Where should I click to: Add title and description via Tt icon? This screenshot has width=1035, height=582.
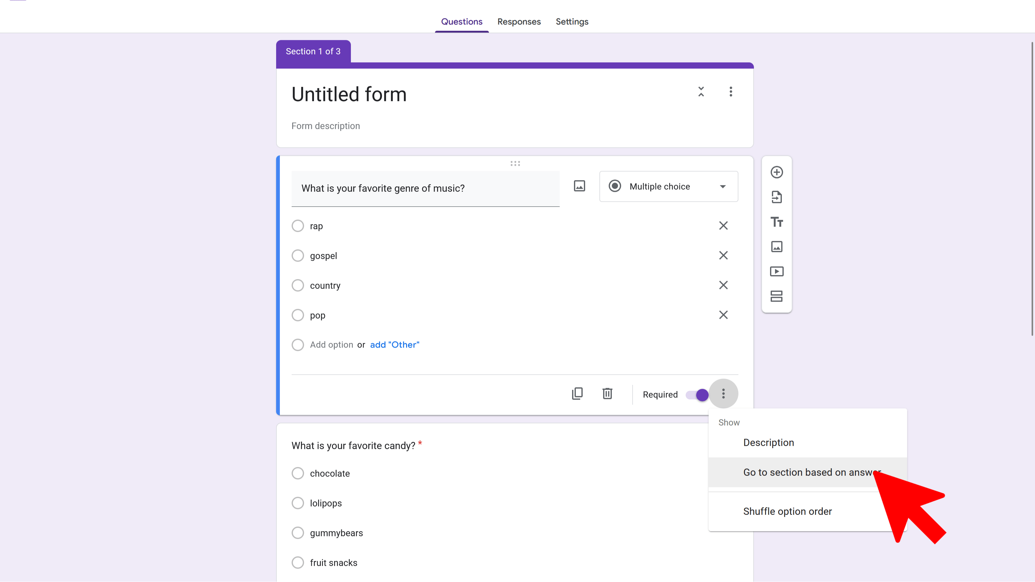776,222
